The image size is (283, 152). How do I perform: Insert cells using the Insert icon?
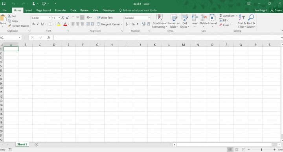click(195, 18)
